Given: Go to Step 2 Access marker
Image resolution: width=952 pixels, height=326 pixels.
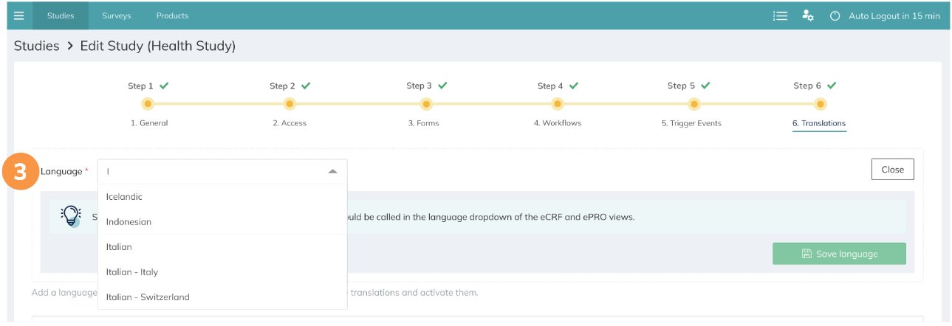Looking at the screenshot, I should (x=290, y=104).
